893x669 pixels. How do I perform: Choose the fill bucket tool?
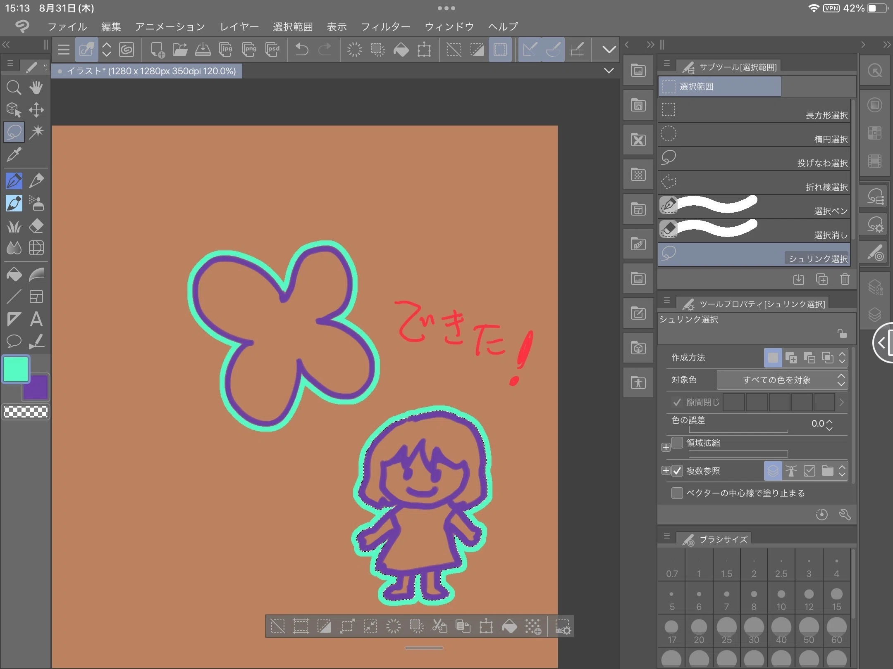14,275
